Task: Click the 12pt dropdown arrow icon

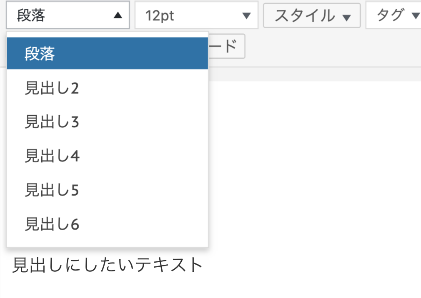Action: click(x=246, y=16)
